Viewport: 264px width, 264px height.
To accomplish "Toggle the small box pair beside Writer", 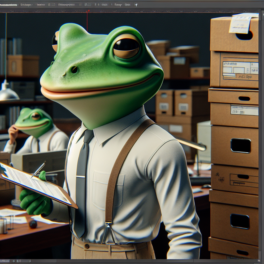I will pyautogui.click(x=52, y=5).
